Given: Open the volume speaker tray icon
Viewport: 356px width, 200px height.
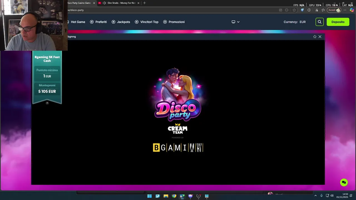Looking at the screenshot, I should tap(332, 196).
